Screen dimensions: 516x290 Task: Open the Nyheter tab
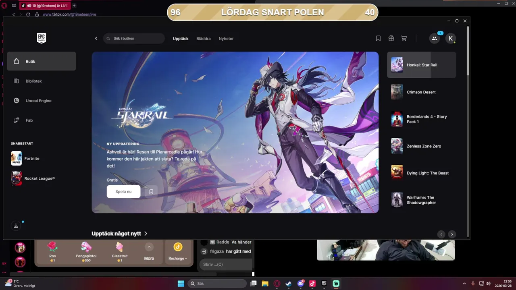(226, 39)
